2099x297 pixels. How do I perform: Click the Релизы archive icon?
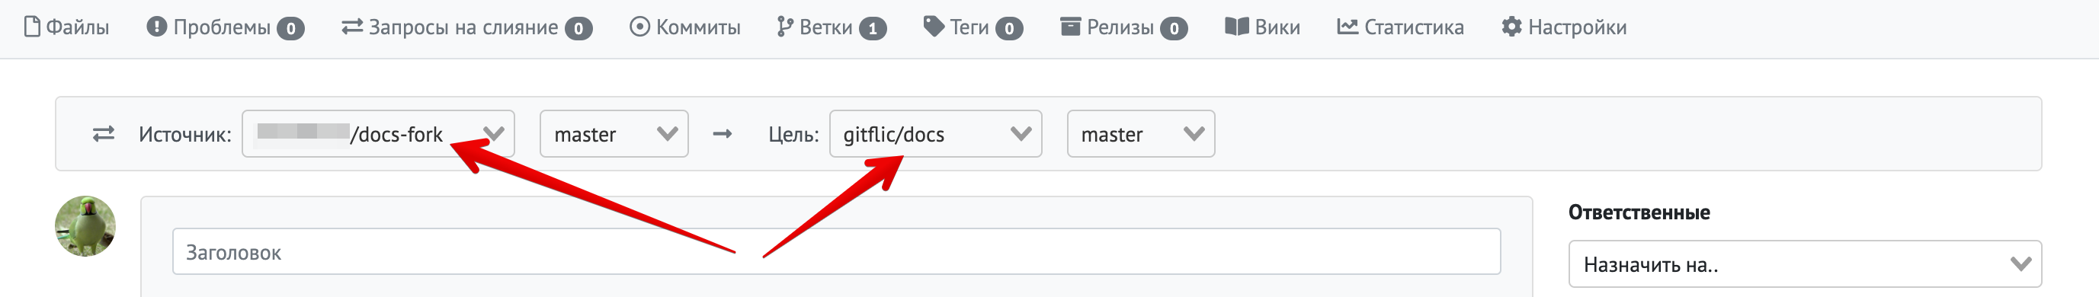(x=1070, y=27)
